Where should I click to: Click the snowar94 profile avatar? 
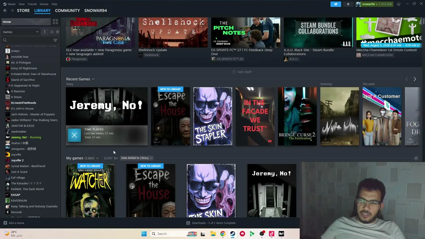pos(358,4)
